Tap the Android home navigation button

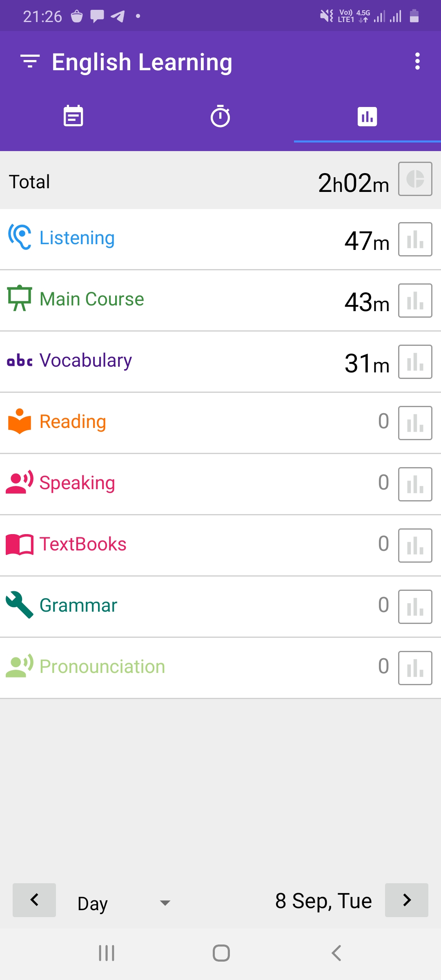pyautogui.click(x=221, y=953)
